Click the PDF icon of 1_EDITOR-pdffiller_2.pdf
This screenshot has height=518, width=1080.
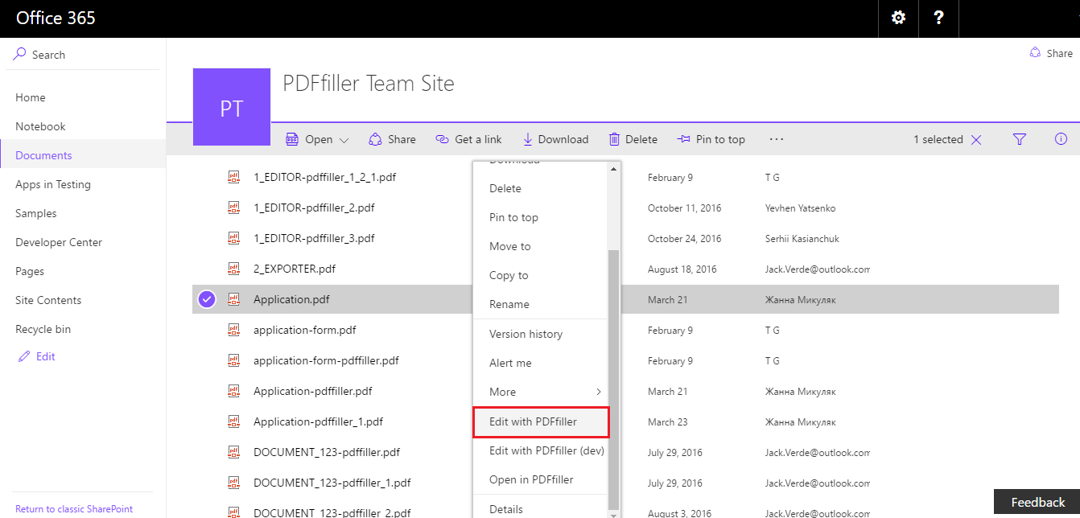(x=234, y=208)
